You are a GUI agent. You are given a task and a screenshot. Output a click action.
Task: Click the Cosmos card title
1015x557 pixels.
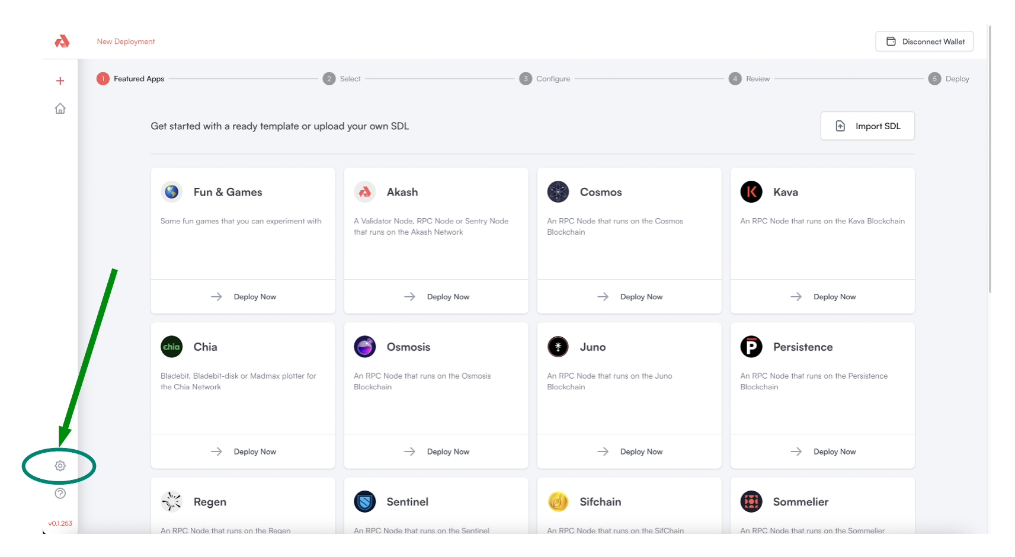(x=601, y=192)
